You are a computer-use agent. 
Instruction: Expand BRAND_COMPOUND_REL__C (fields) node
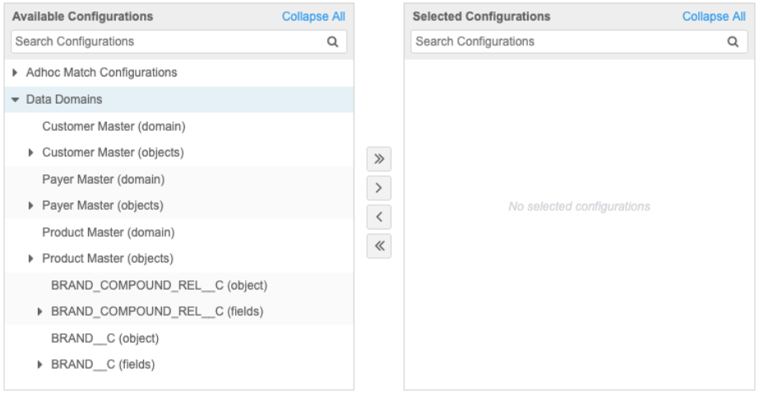point(40,312)
